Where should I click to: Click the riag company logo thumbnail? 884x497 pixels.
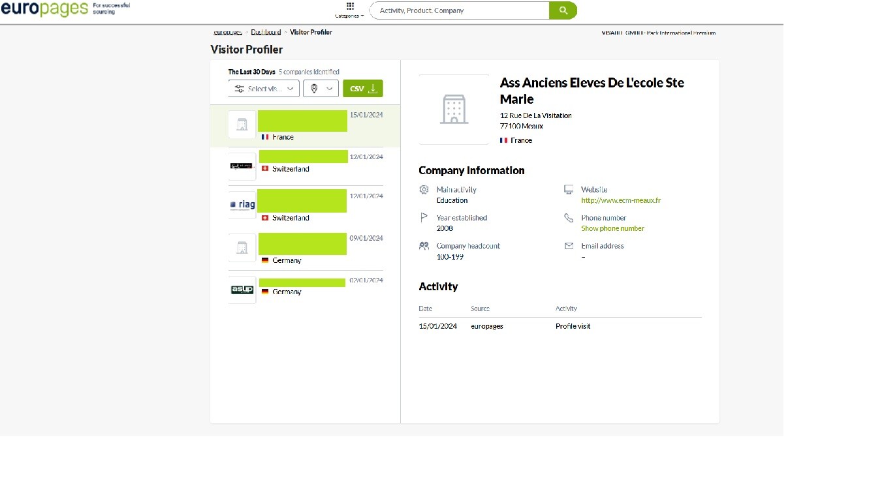click(x=242, y=205)
